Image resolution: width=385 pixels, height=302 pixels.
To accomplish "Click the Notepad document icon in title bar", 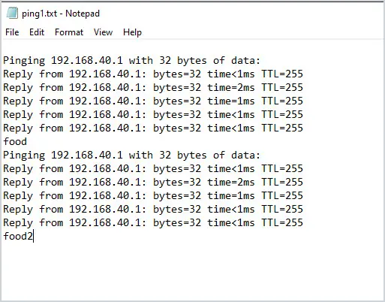I will pyautogui.click(x=12, y=13).
